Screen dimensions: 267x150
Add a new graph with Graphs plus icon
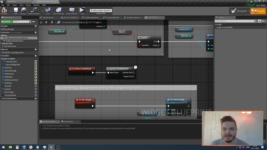click(35, 26)
